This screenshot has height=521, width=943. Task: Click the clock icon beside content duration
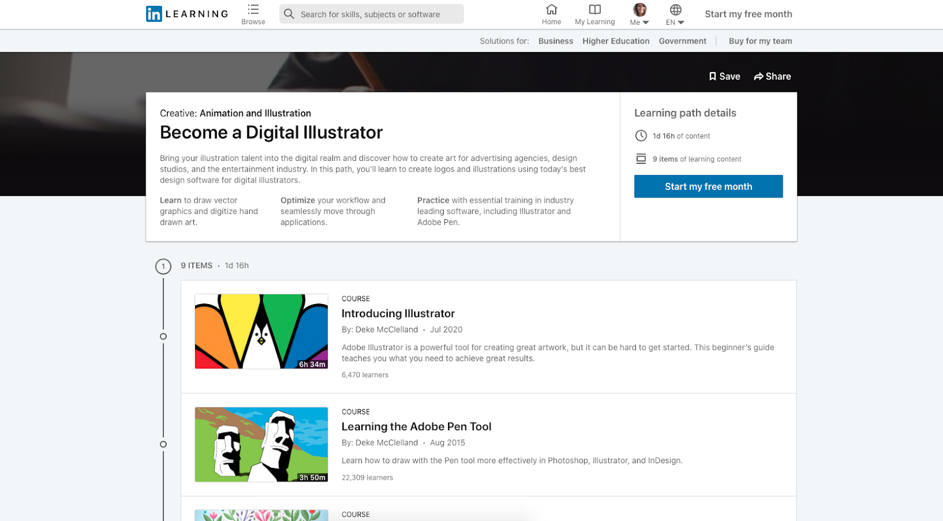(x=641, y=136)
